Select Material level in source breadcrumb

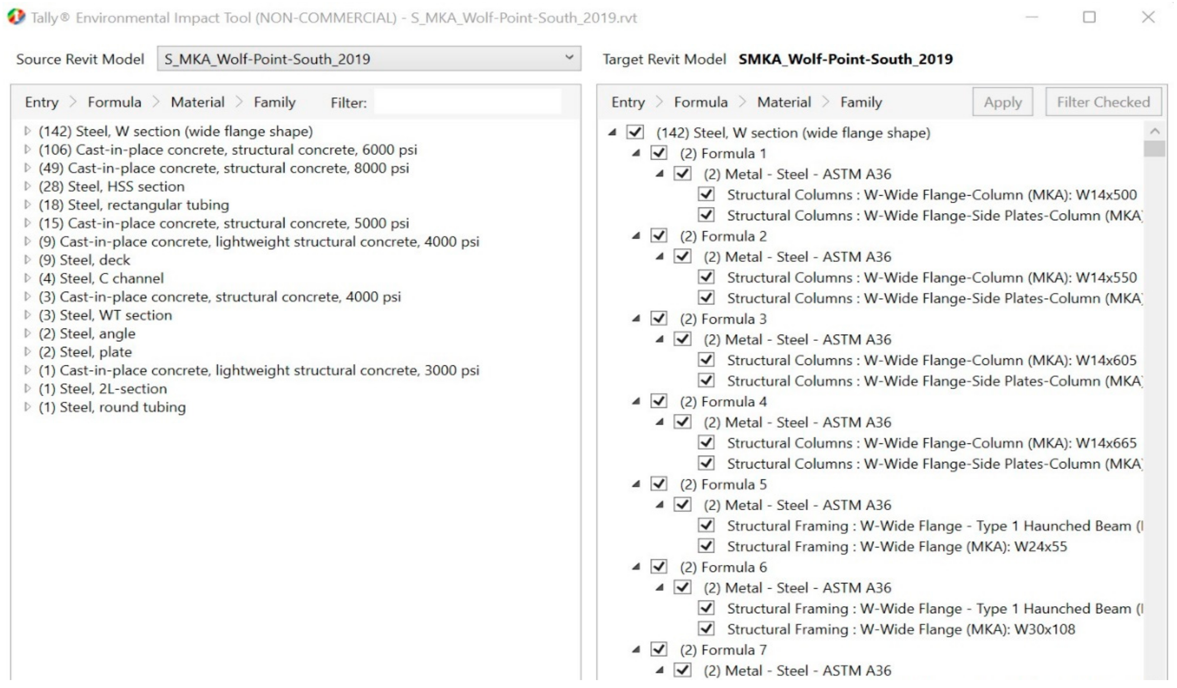[197, 102]
